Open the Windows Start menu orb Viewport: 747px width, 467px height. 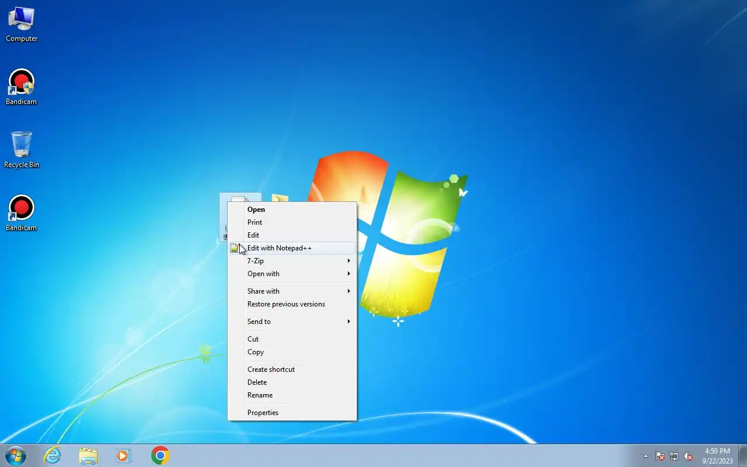coord(15,455)
